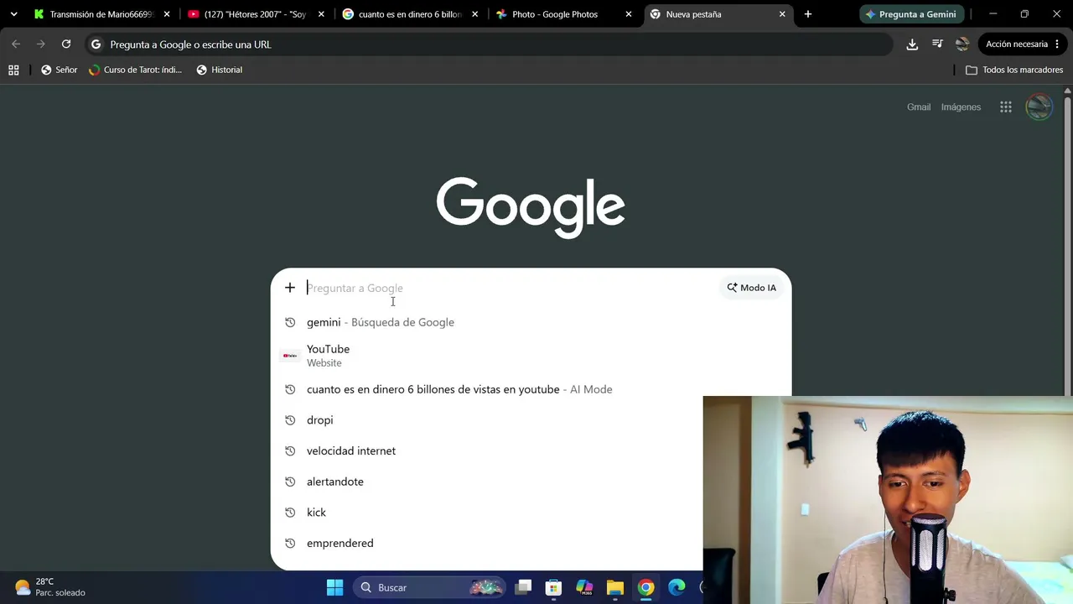This screenshot has width=1073, height=604.
Task: Open the Imágenes link
Action: [961, 107]
